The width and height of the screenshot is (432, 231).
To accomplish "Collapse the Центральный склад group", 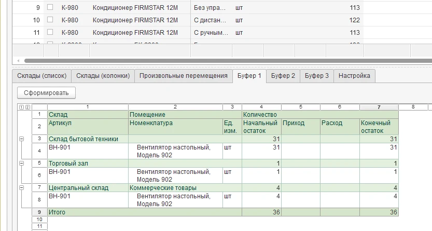I will coord(21,188).
